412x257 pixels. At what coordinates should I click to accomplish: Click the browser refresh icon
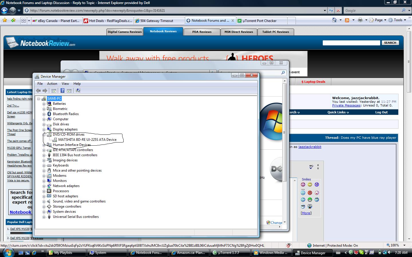point(331,11)
